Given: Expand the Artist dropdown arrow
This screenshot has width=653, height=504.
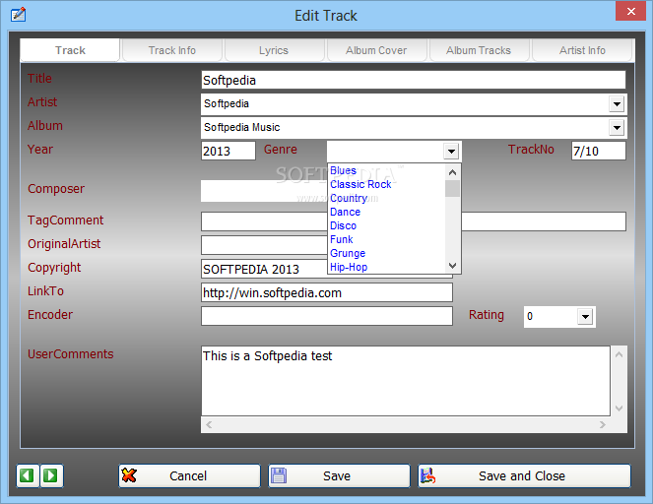Looking at the screenshot, I should click(617, 104).
